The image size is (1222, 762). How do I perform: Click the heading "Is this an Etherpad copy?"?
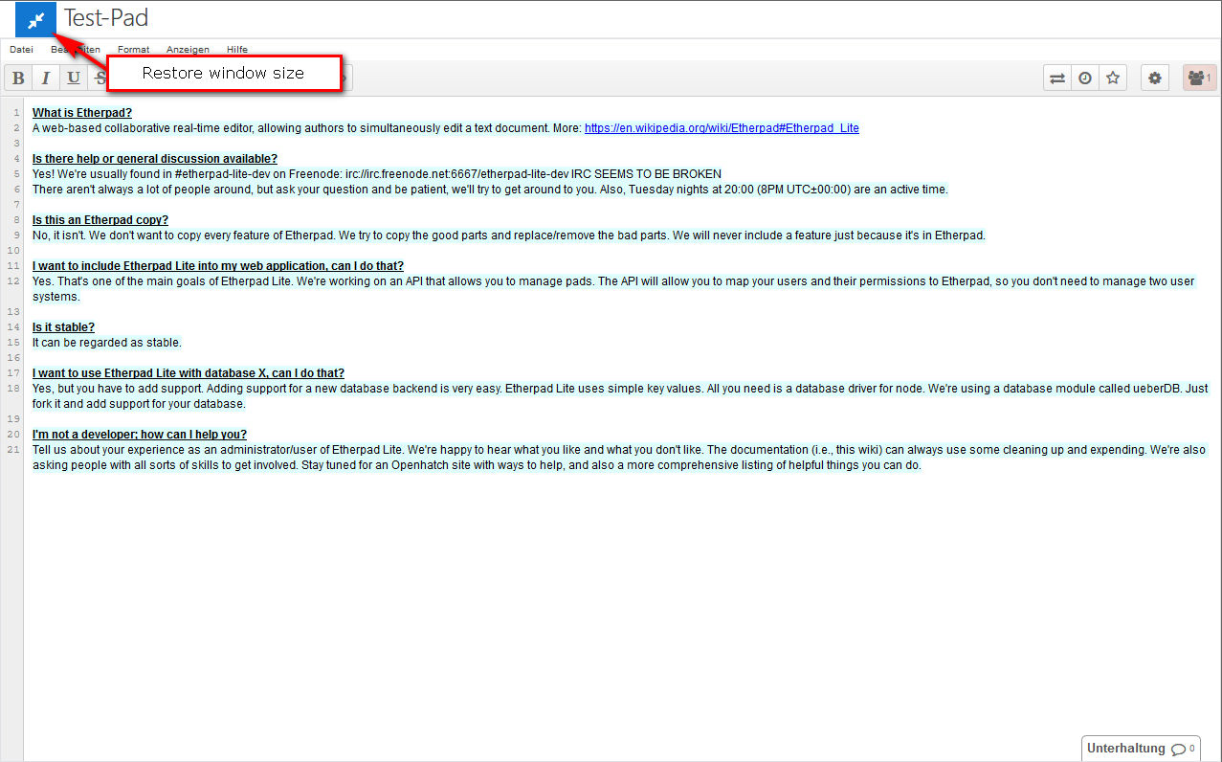(x=100, y=220)
